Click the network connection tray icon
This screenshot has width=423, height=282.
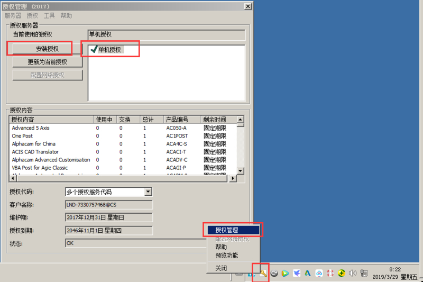(364, 273)
